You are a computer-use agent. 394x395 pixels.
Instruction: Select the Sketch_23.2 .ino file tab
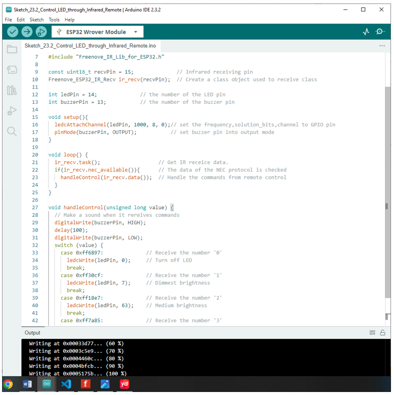[90, 46]
